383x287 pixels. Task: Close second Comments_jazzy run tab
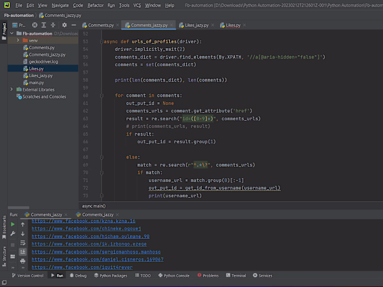click(117, 214)
